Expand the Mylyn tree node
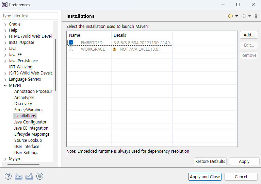 (5, 159)
